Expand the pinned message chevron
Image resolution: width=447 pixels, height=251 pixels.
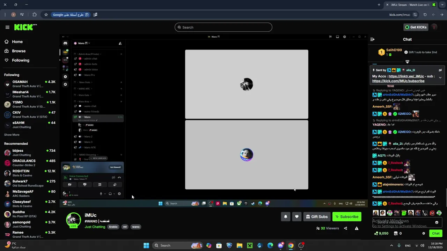click(440, 78)
